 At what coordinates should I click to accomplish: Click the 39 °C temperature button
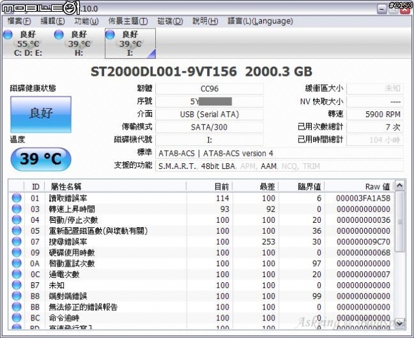(x=41, y=159)
